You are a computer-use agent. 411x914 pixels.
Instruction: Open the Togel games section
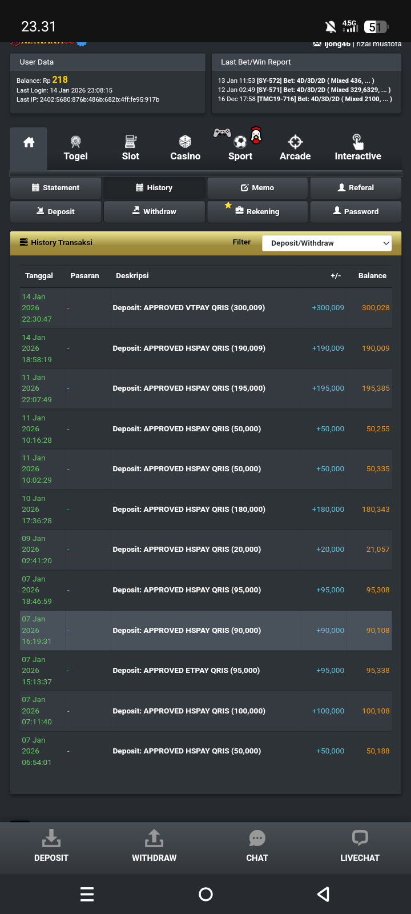(75, 149)
